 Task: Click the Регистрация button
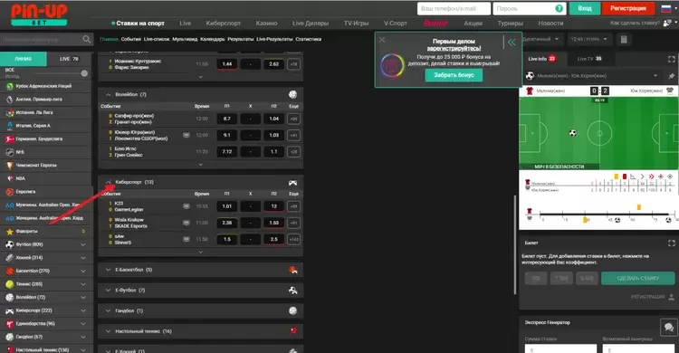point(628,8)
